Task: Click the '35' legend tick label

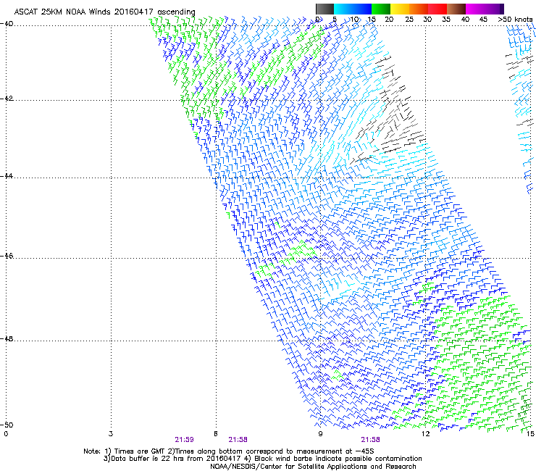Action: 446,20
